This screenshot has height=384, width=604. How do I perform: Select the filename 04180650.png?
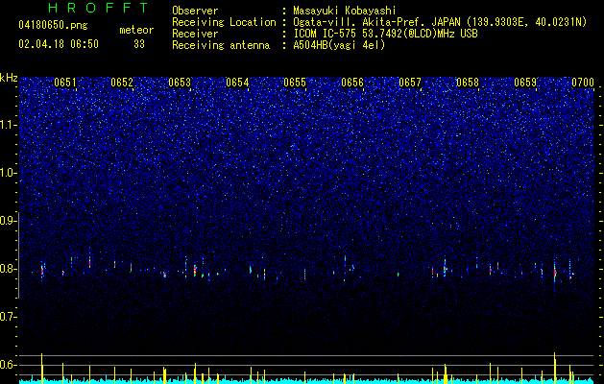(x=53, y=26)
